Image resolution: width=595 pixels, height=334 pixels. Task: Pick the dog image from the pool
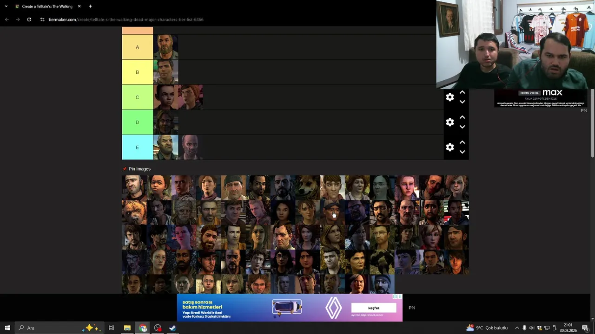point(308,187)
